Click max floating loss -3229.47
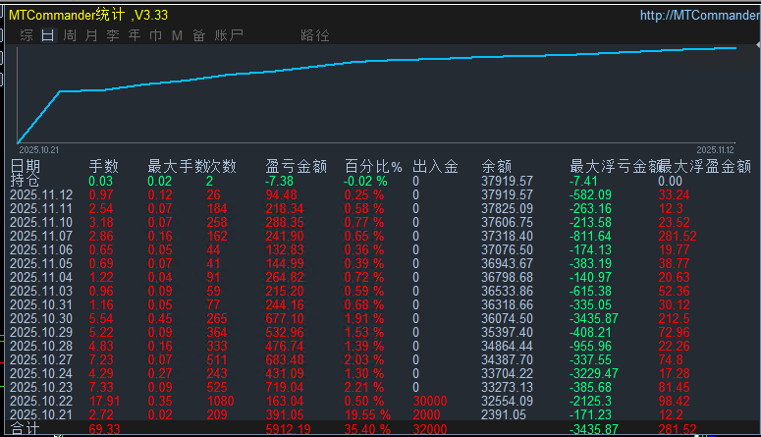The image size is (761, 437). click(x=594, y=373)
